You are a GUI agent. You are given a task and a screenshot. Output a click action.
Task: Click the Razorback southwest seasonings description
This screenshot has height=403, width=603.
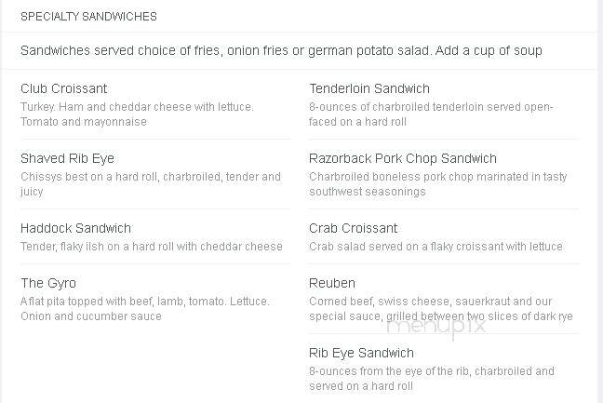click(x=437, y=184)
